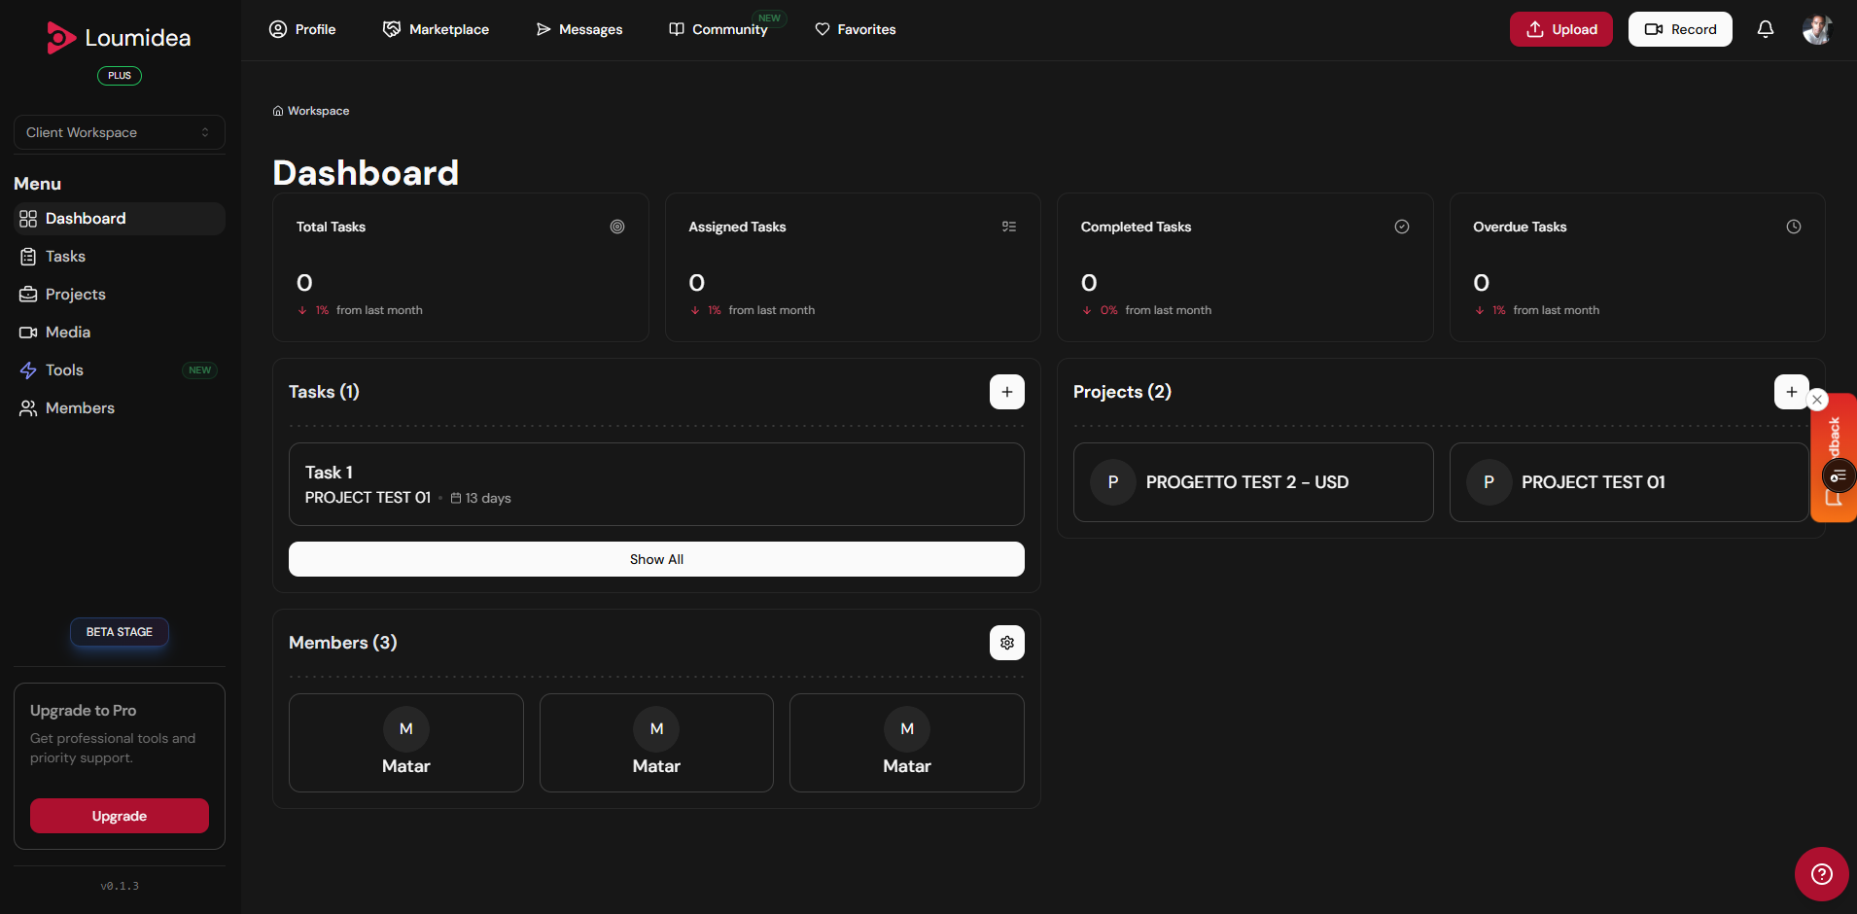Open Members settings gear icon

coord(1007,643)
